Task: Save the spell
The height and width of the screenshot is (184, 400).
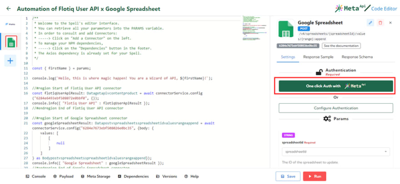Action: pos(288,176)
